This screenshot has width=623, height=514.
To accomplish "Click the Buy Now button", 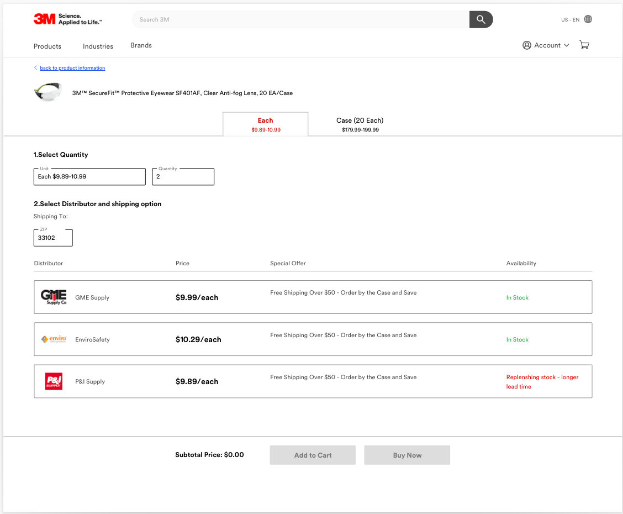I will 407,455.
